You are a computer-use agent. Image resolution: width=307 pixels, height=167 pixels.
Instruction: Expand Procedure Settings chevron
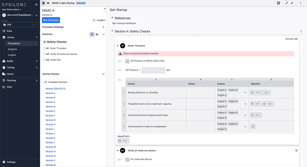click(104, 27)
